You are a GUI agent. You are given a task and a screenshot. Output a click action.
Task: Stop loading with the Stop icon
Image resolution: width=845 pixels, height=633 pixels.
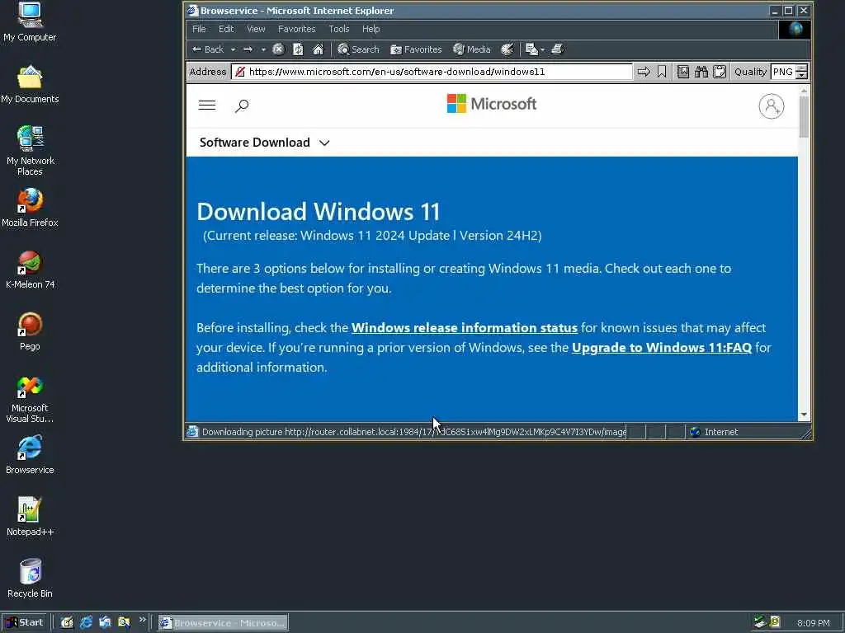pyautogui.click(x=278, y=49)
